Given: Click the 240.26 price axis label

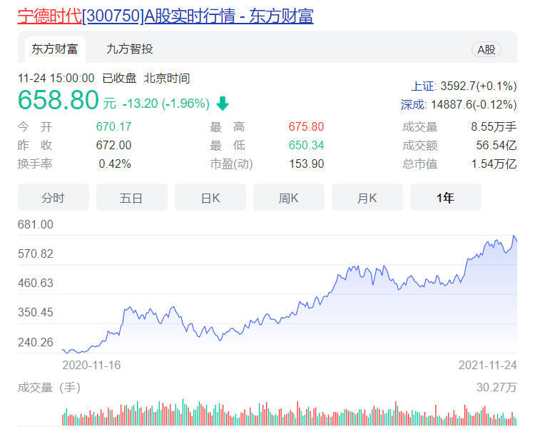Looking at the screenshot, I should click(x=36, y=342).
